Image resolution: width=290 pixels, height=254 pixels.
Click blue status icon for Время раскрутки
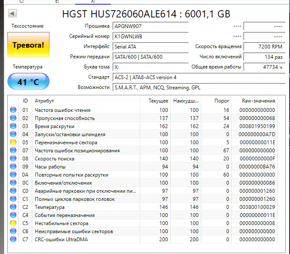tap(13, 126)
